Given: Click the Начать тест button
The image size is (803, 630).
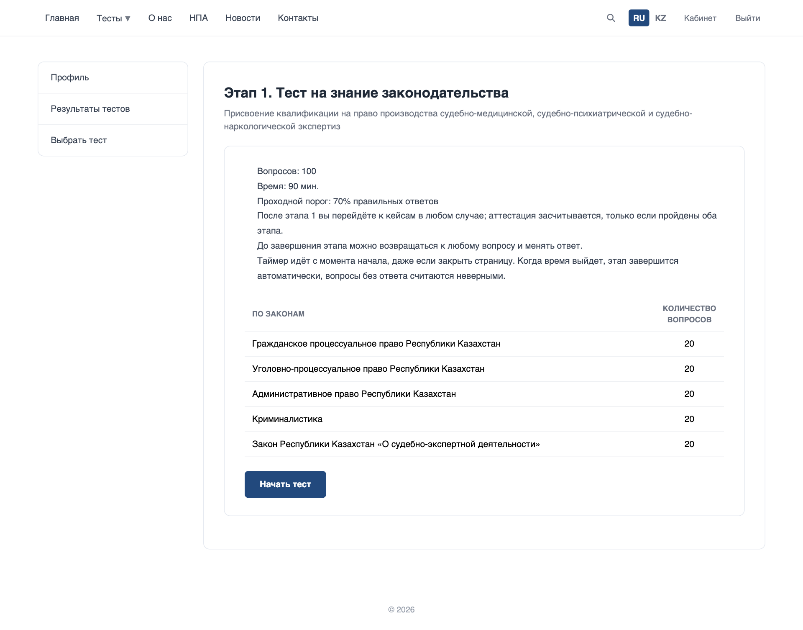Looking at the screenshot, I should point(285,484).
